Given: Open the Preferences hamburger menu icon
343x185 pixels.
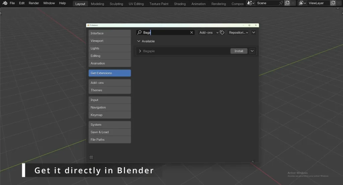Looking at the screenshot, I should pos(91,157).
